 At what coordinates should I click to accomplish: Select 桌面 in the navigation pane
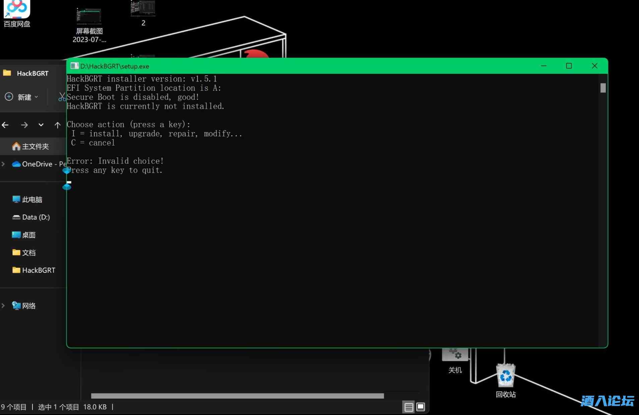pos(28,235)
